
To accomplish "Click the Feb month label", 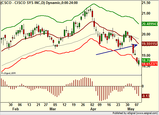I will coord(16,109).
